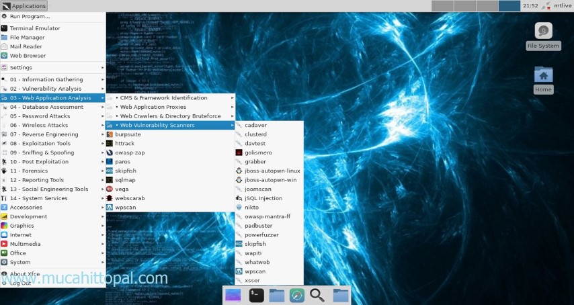574x305 pixels.
Task: Click the magnifier search icon in the dock
Action: [x=317, y=295]
